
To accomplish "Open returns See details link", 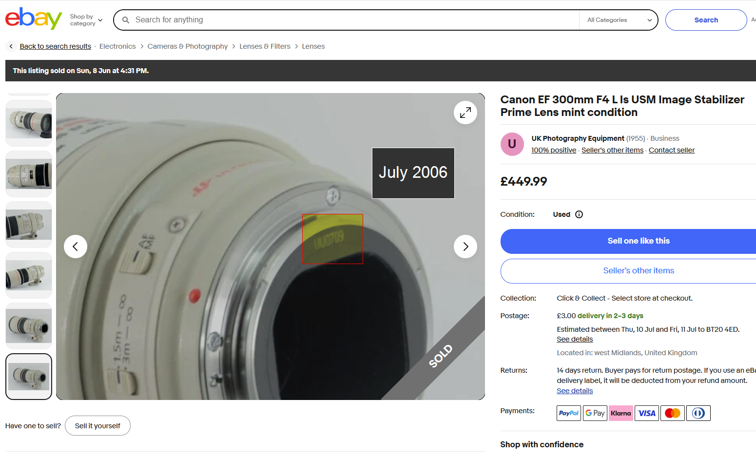I will [575, 391].
